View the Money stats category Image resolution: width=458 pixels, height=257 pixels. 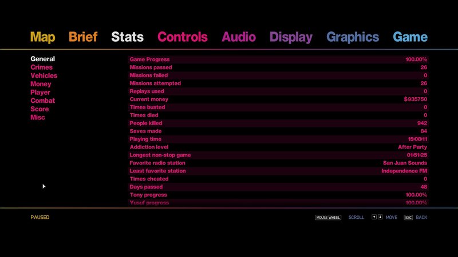(41, 84)
